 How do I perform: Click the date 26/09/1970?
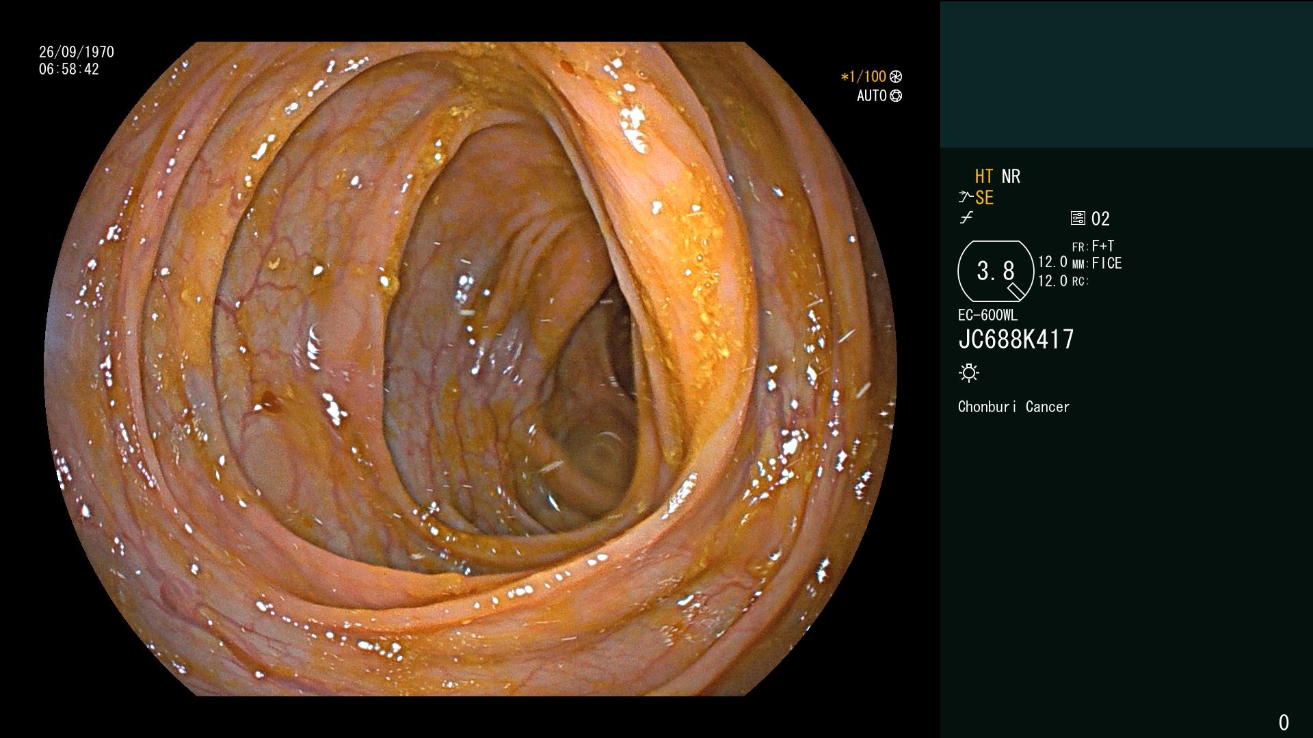tap(77, 52)
